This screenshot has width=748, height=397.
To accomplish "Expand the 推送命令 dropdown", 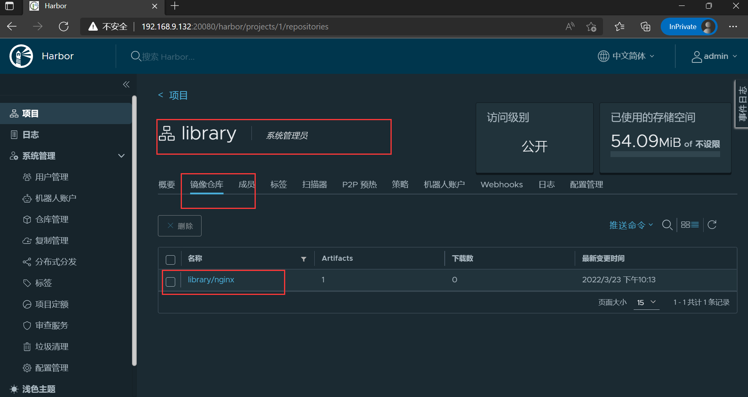I will (x=631, y=225).
